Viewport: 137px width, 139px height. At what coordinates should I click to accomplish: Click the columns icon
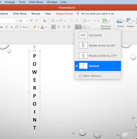click(95, 20)
